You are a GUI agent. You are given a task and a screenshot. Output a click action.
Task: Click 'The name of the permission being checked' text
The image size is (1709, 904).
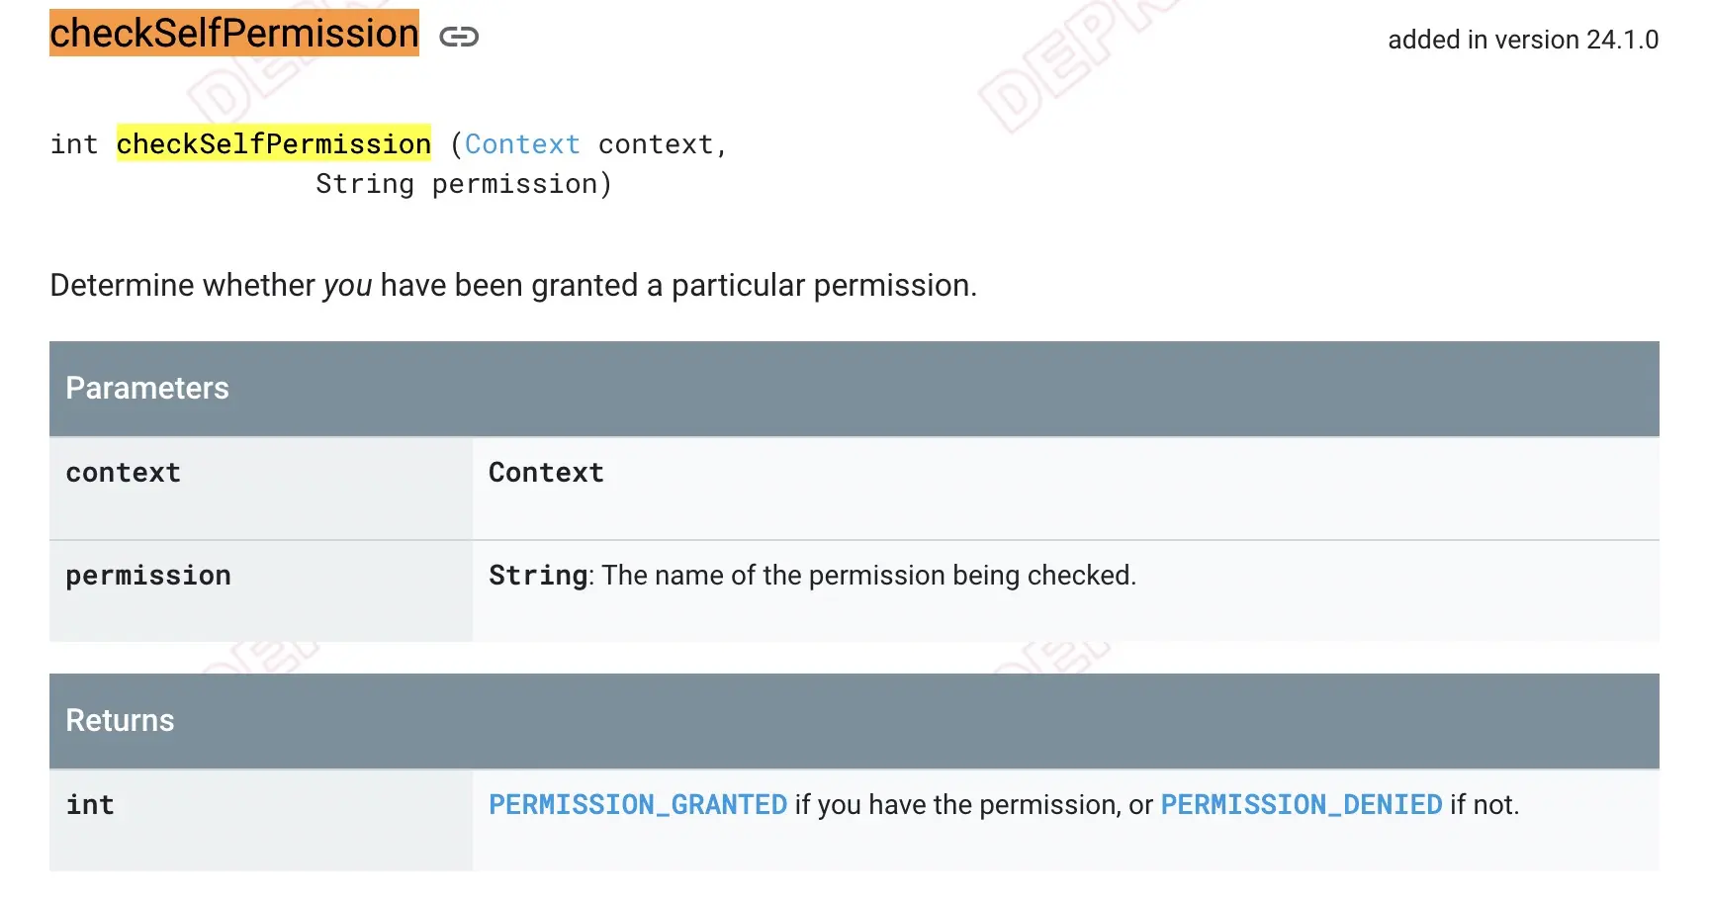[x=868, y=576]
